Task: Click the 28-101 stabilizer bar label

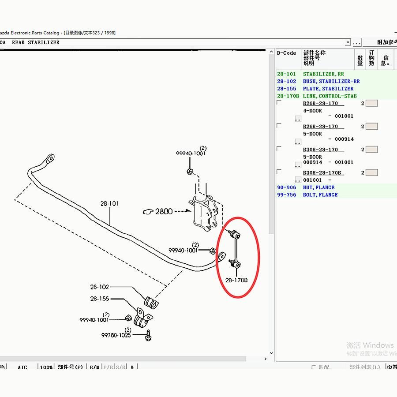Action: 109,204
